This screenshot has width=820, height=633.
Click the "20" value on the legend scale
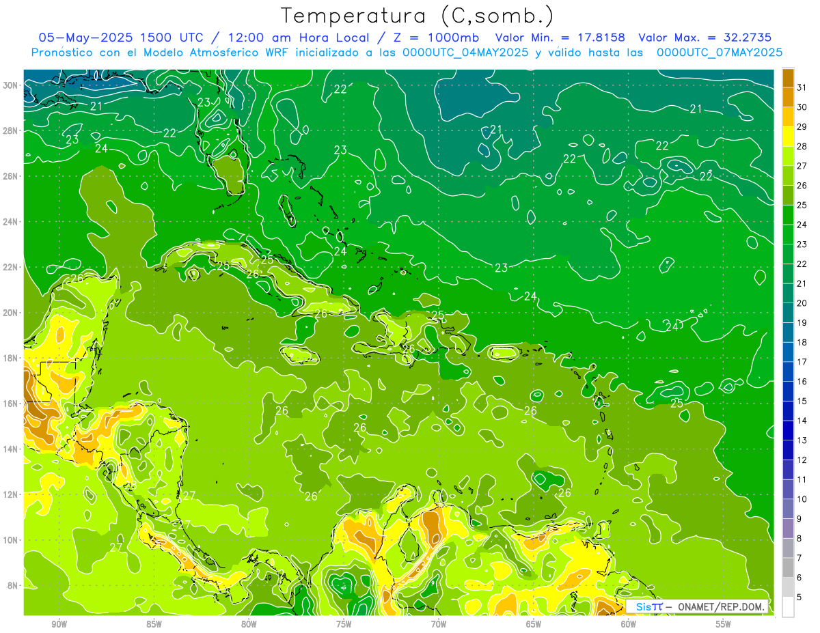coord(802,303)
